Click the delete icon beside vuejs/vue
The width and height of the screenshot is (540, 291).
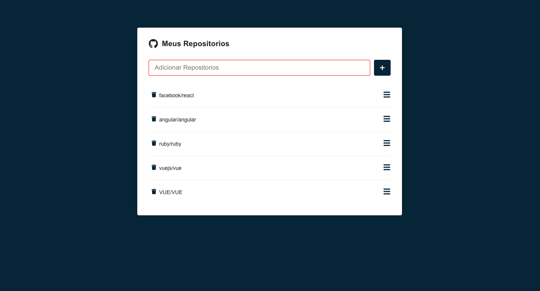[x=154, y=167]
